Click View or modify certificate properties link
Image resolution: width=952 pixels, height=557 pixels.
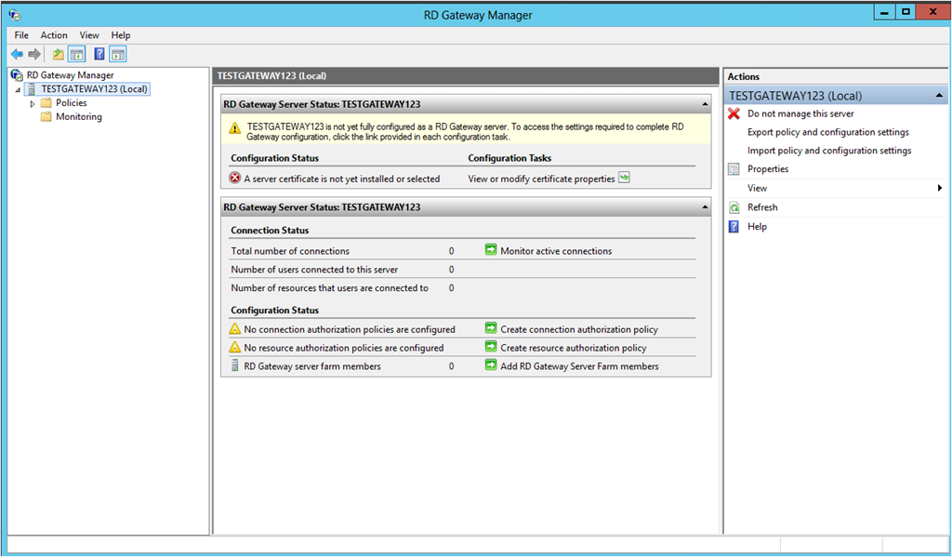[x=542, y=179]
